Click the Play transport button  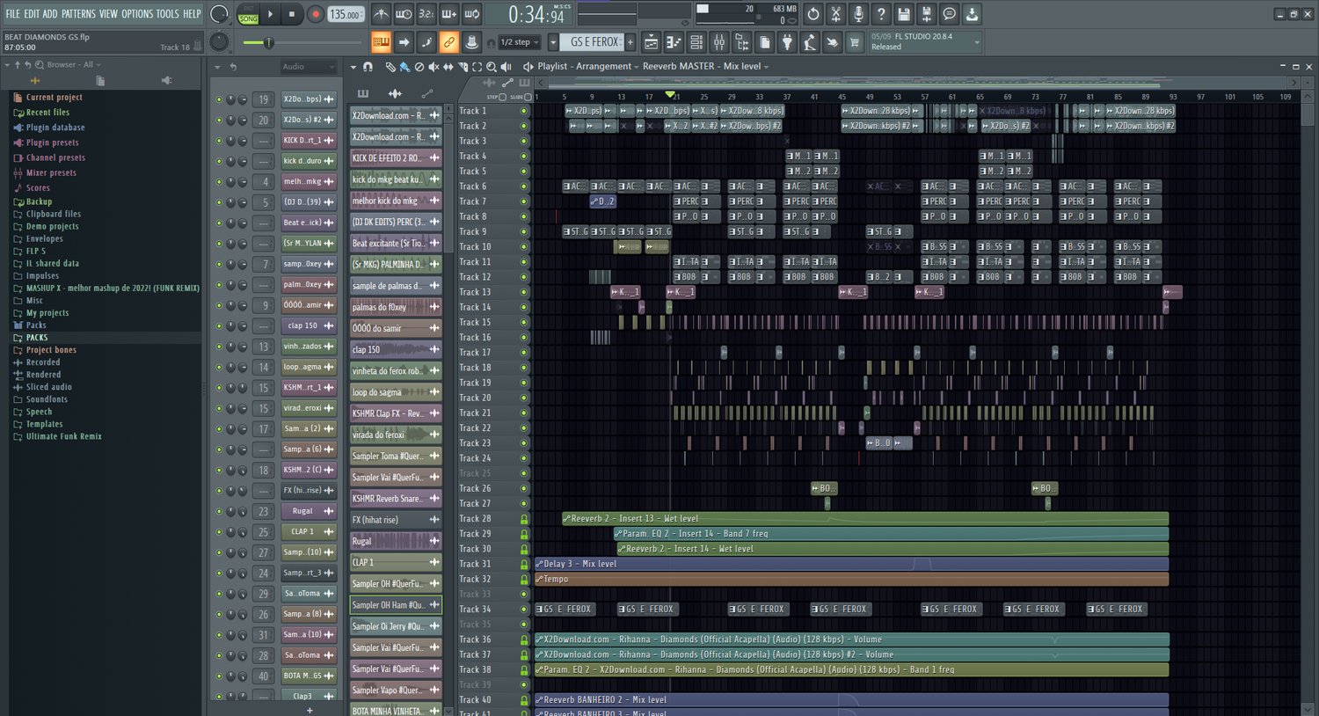271,14
